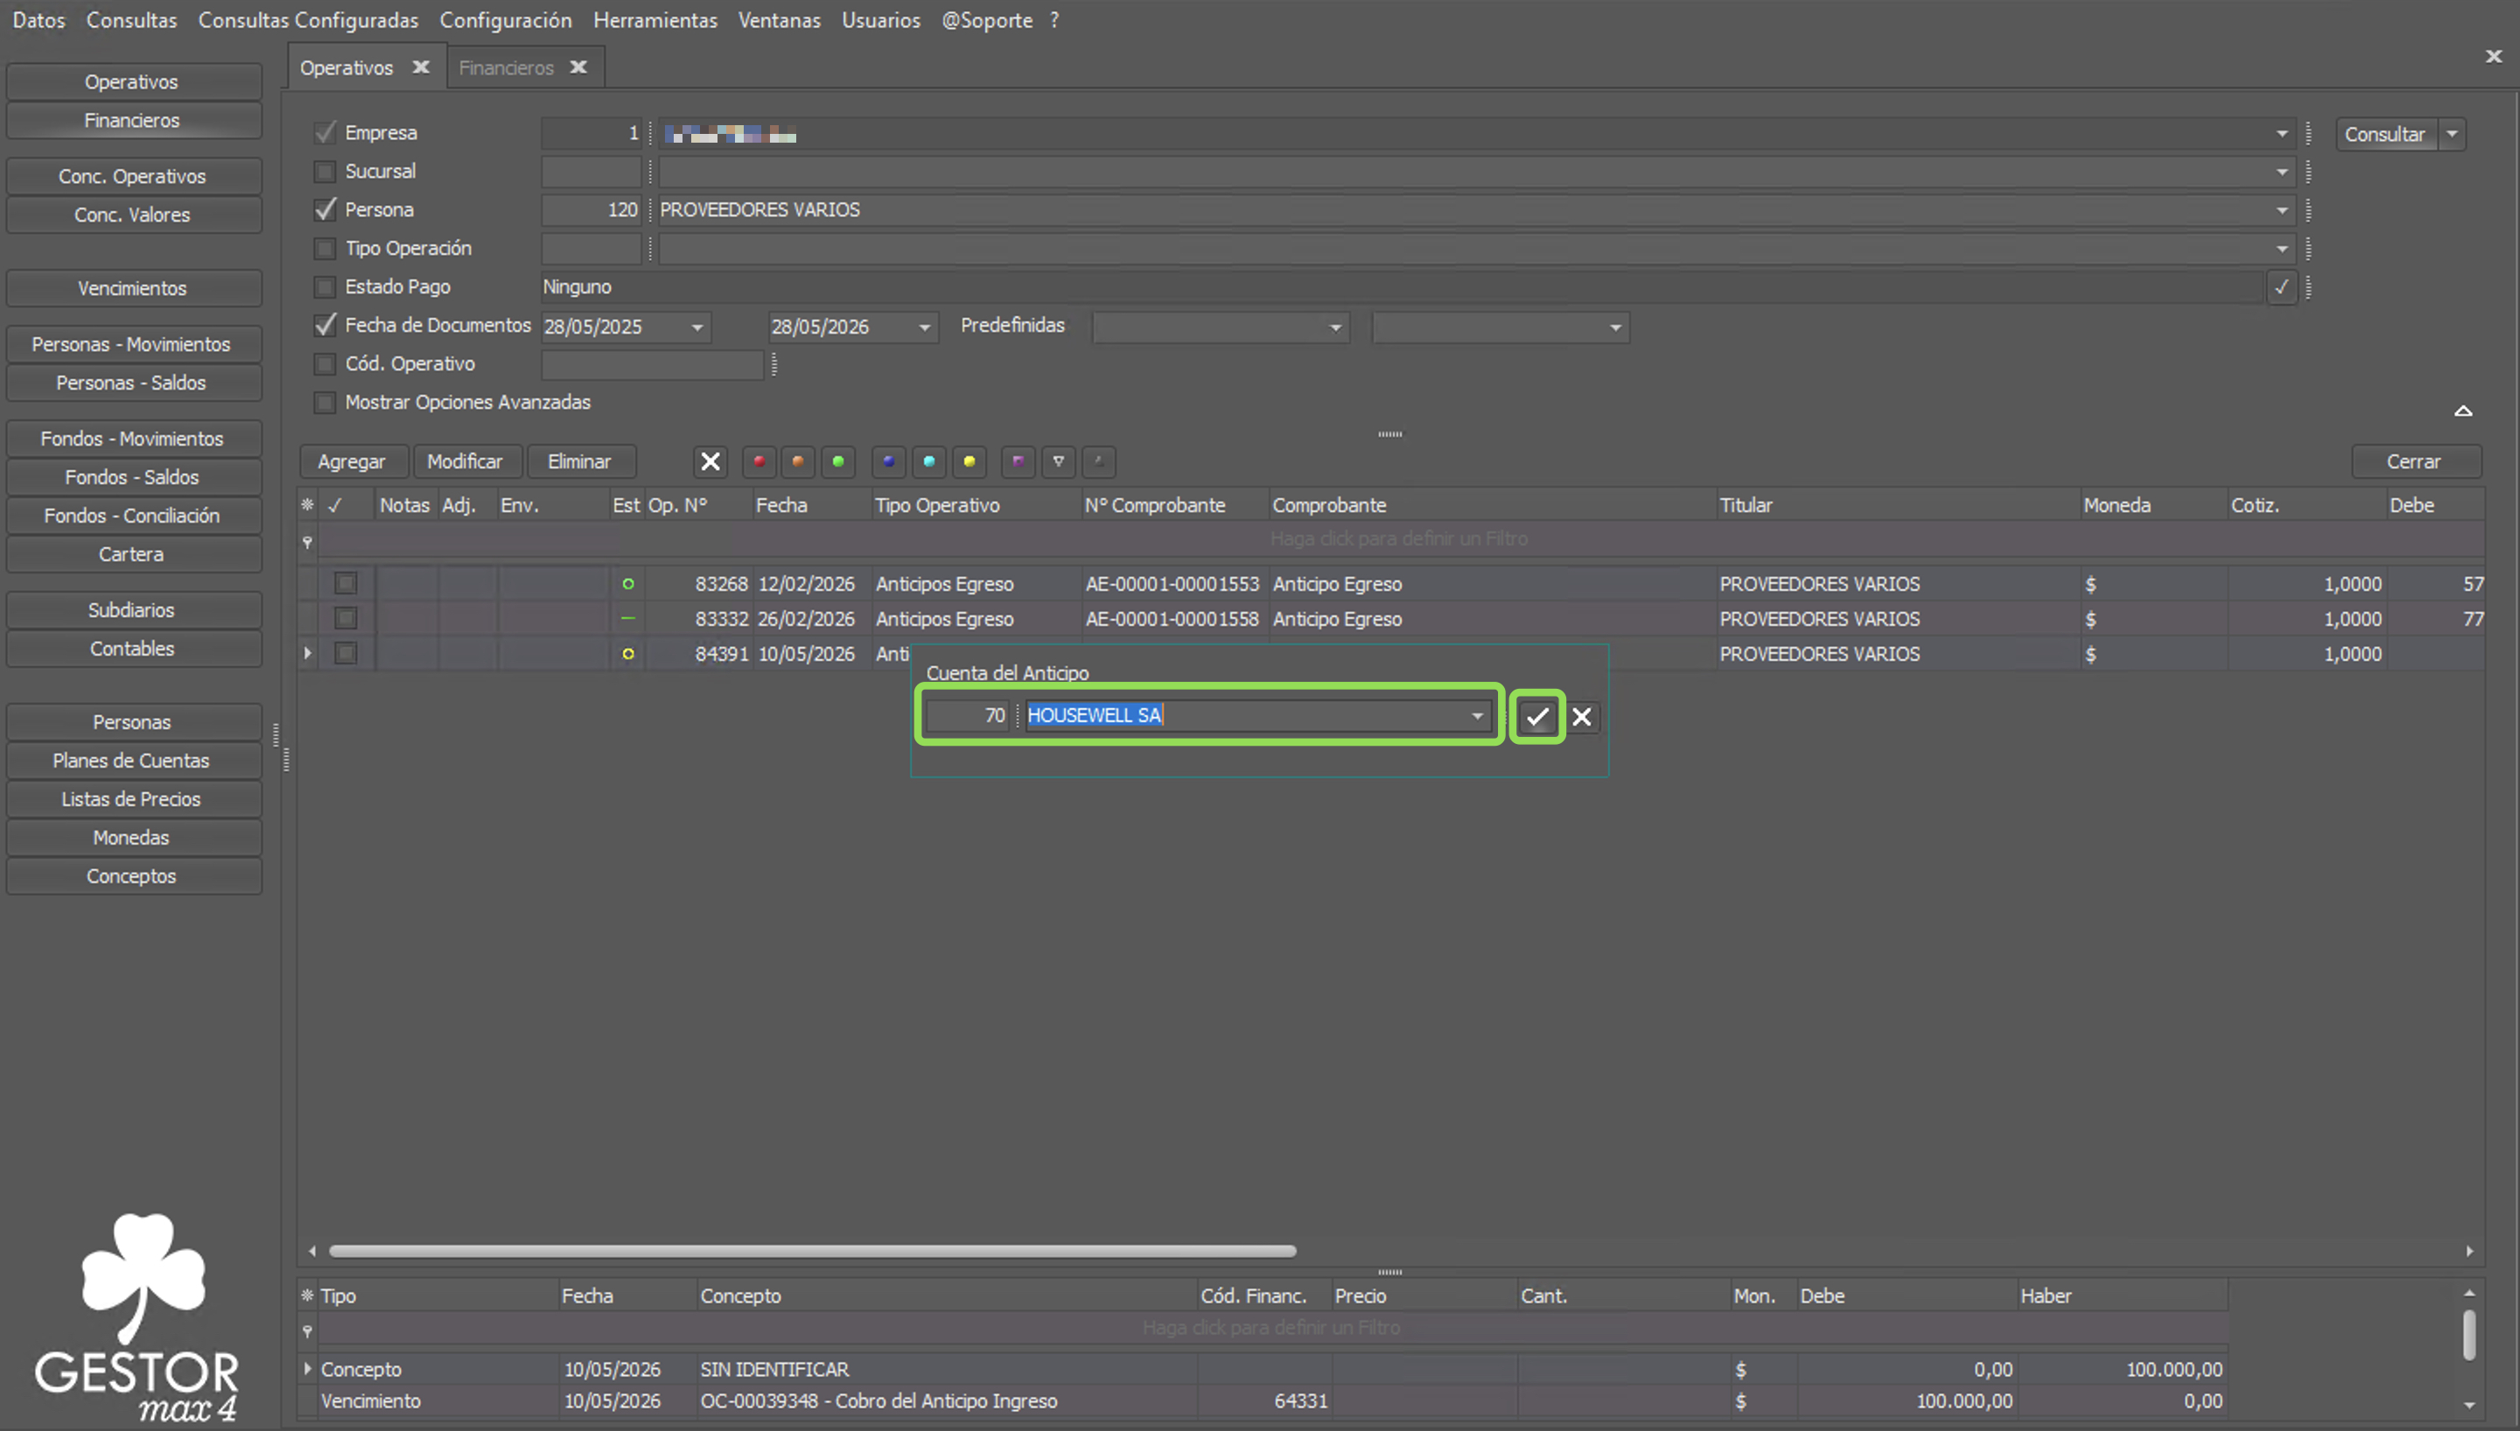Image resolution: width=2520 pixels, height=1431 pixels.
Task: Enable the Sucursal filter checkbox
Action: pyautogui.click(x=325, y=171)
